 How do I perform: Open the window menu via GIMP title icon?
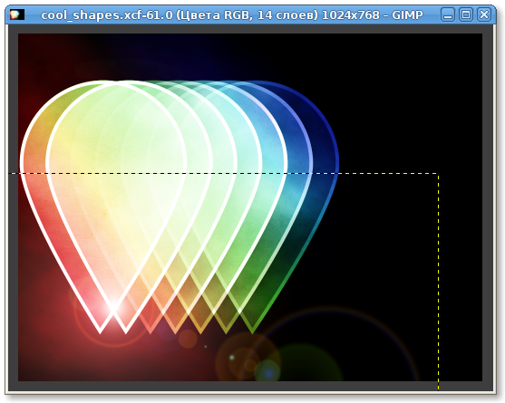click(16, 14)
